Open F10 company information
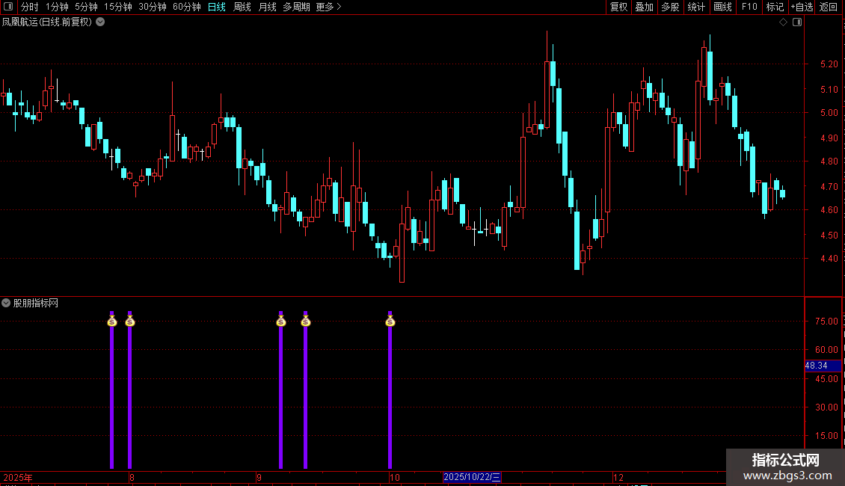The height and width of the screenshot is (486, 845). (749, 7)
